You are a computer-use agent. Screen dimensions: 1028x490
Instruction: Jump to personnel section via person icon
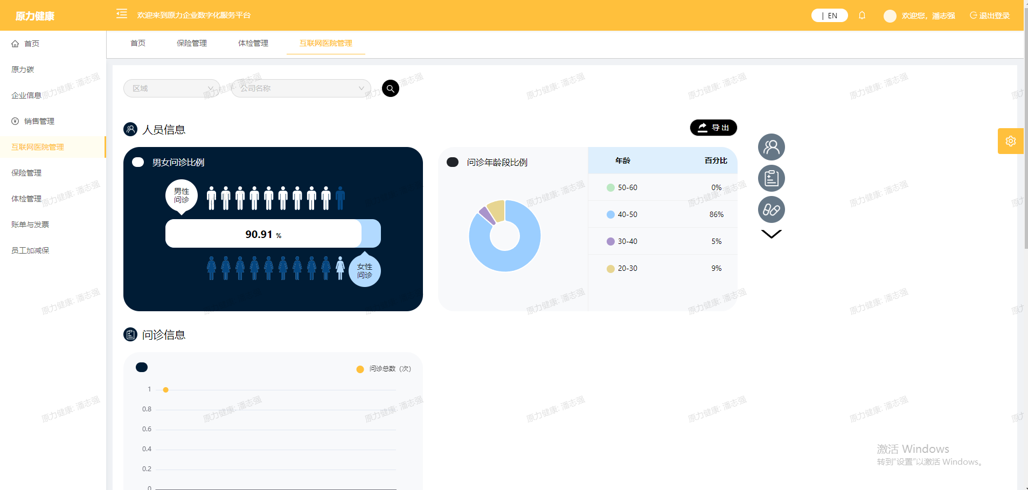coord(772,147)
